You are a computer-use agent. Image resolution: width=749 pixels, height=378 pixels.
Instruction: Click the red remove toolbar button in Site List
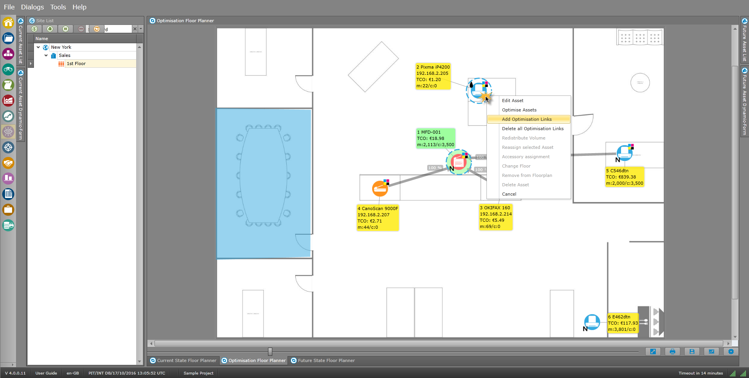(x=81, y=29)
